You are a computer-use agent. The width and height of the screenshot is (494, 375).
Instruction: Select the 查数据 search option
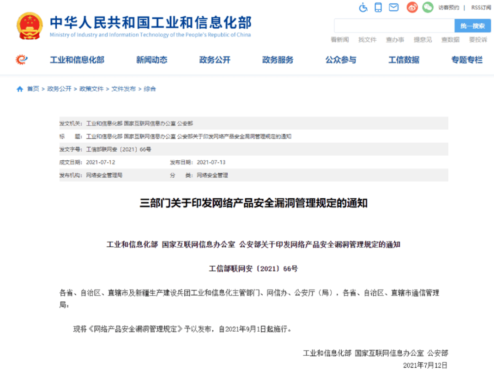451,40
